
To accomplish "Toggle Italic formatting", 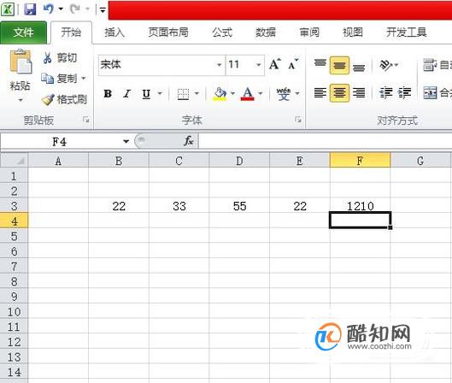I will click(126, 94).
